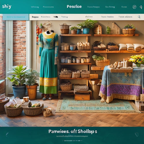Open the second header menu item left of Pesslice
This screenshot has height=144, width=144.
48,7
